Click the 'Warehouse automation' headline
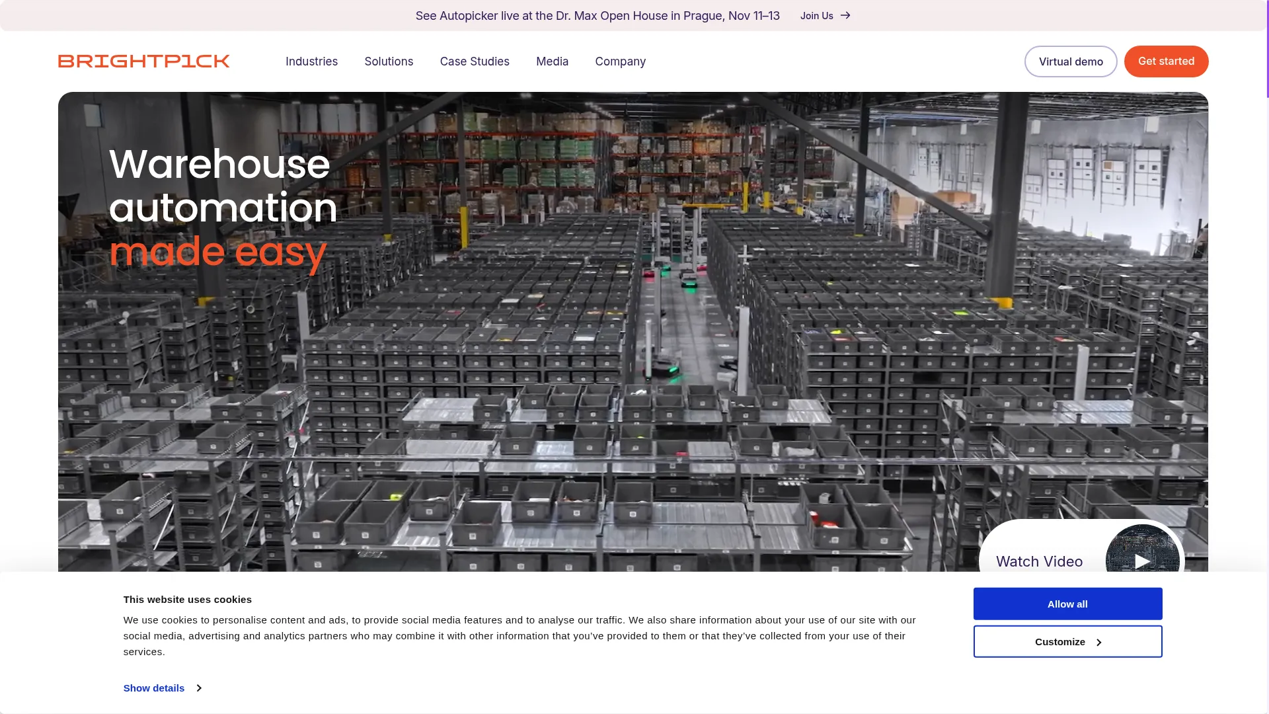This screenshot has width=1269, height=714. click(x=223, y=185)
